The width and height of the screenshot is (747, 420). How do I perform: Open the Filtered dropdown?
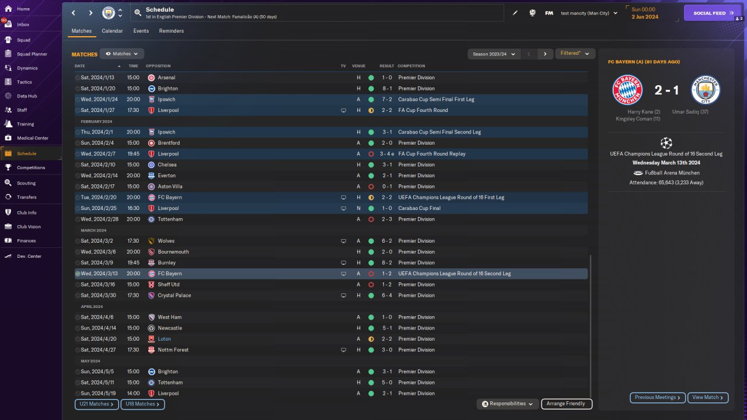[575, 54]
